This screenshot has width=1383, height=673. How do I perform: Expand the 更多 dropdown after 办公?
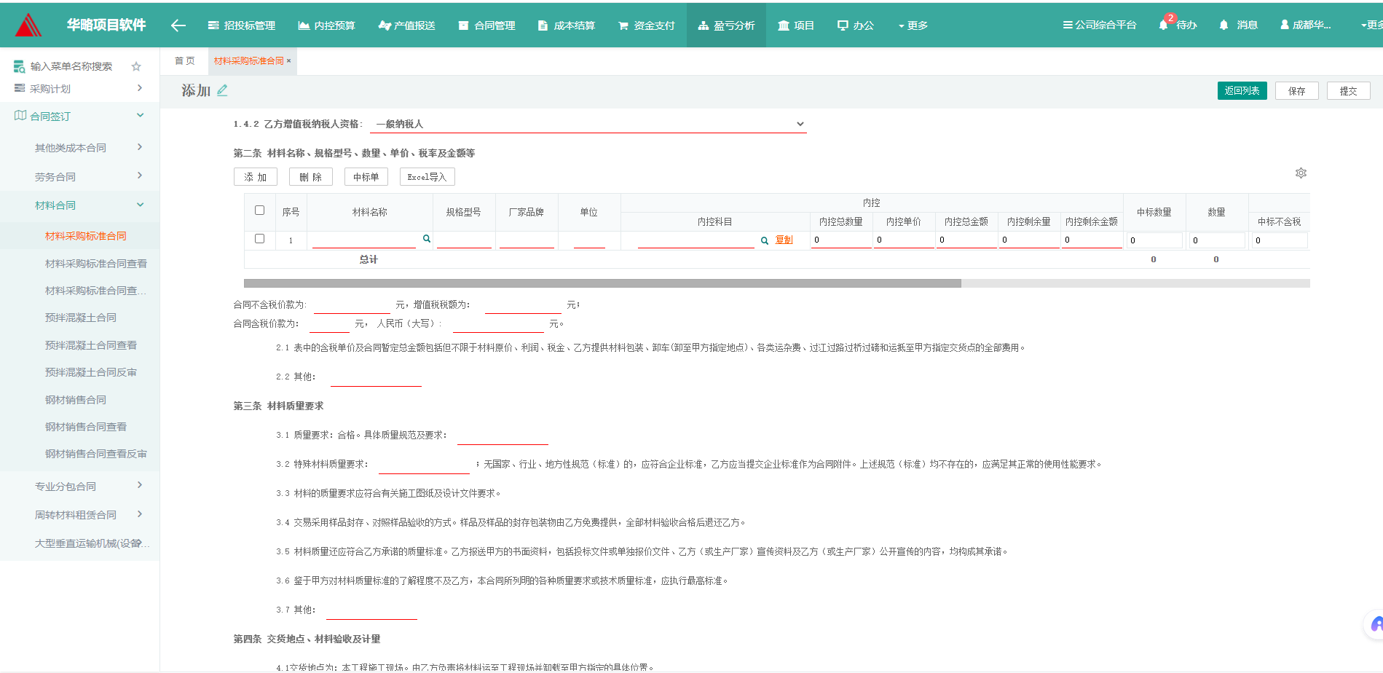(x=913, y=25)
